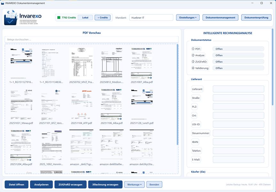Focus the Mandant field Huebner IT
The height and width of the screenshot is (192, 276).
tap(151, 18)
